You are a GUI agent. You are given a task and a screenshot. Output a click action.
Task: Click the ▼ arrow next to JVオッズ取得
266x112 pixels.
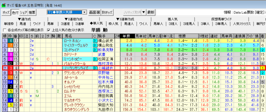point(144,12)
